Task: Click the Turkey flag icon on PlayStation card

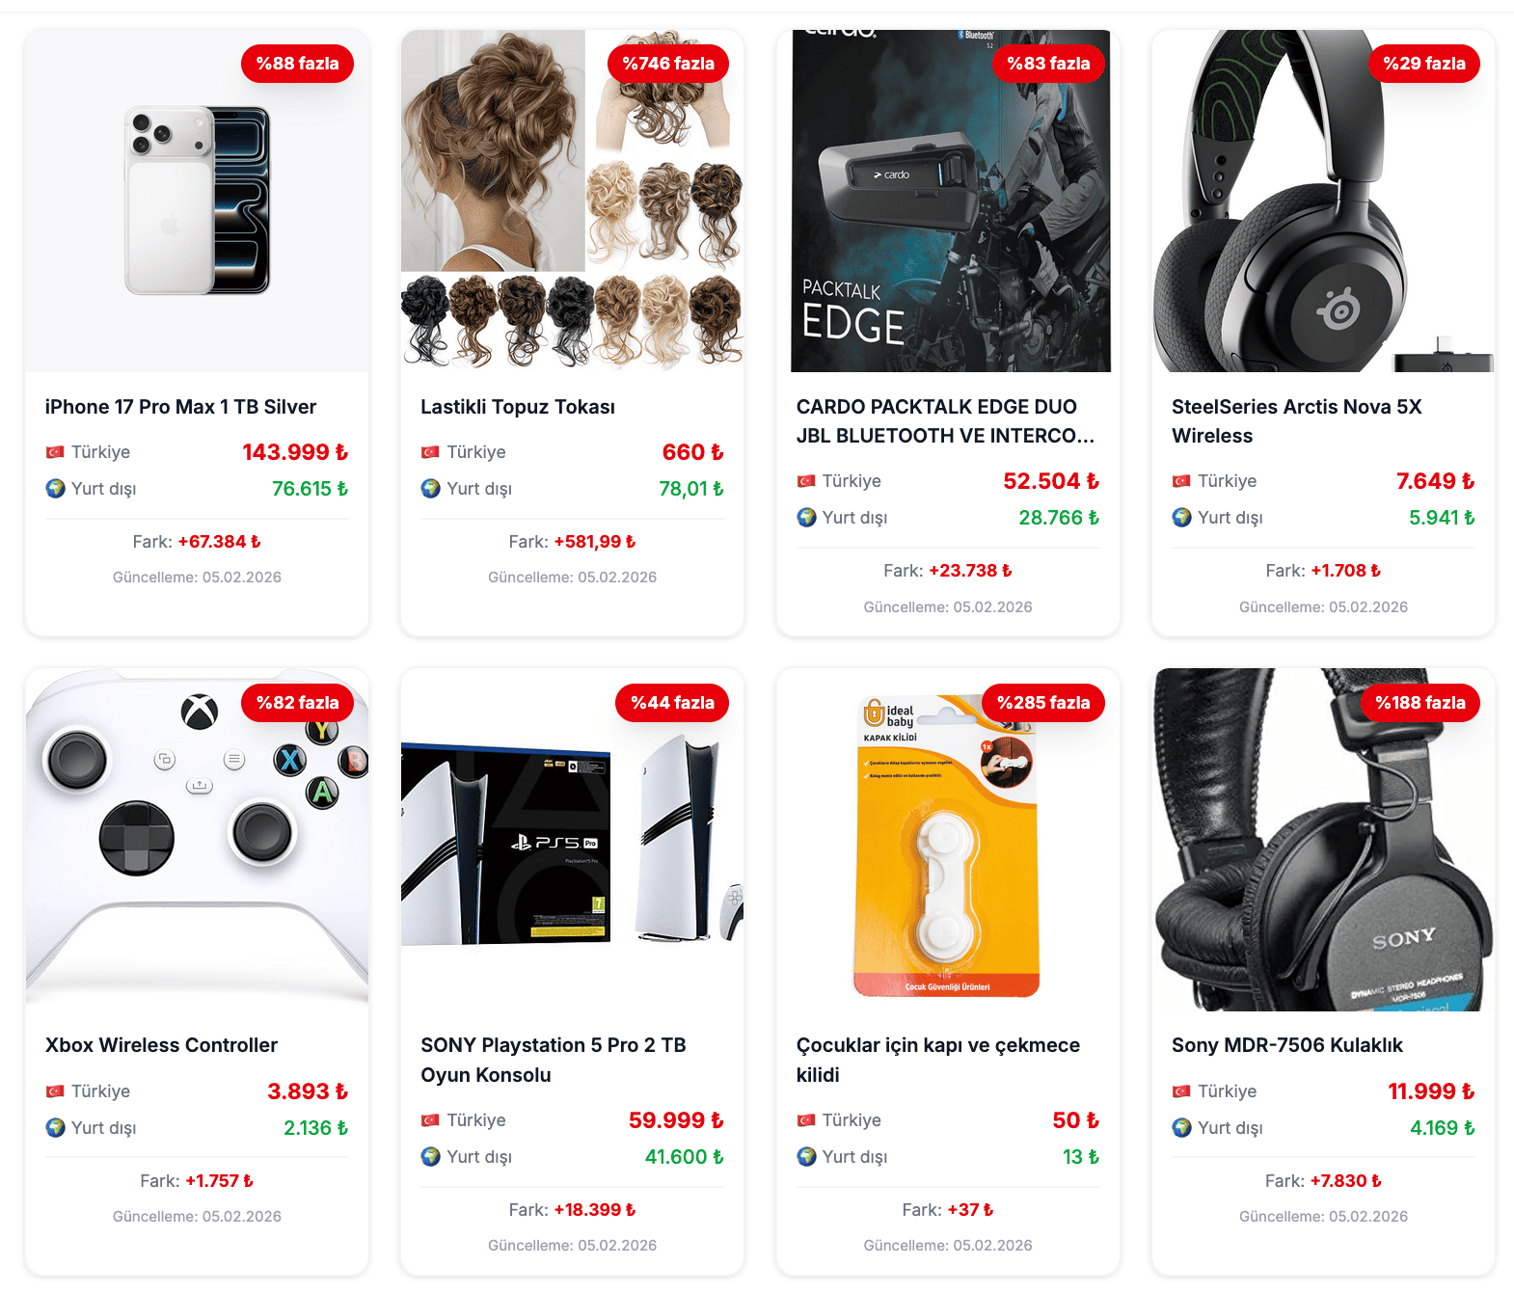Action: coord(430,1120)
